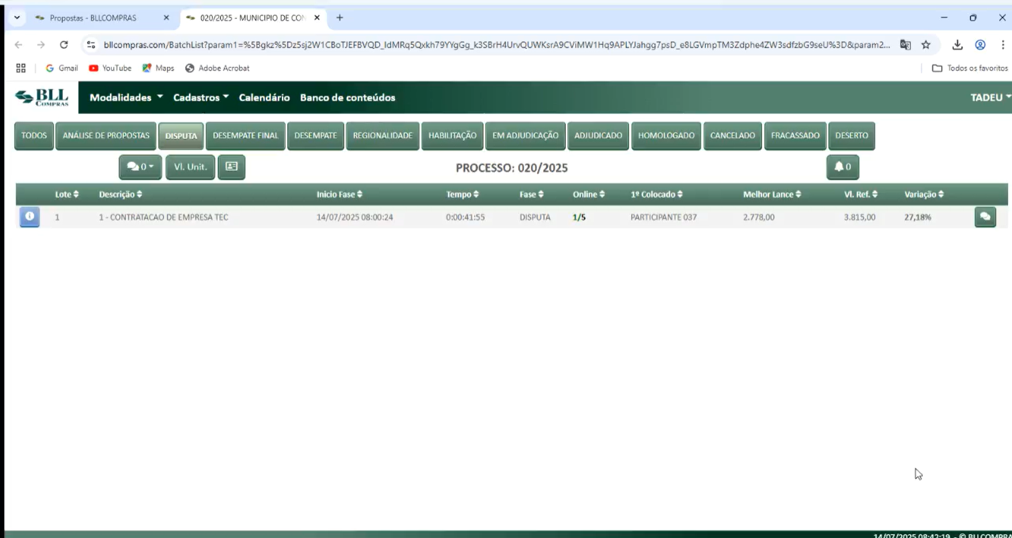Image resolution: width=1012 pixels, height=538 pixels.
Task: Click the HOMOLOGADO filter button
Action: [666, 136]
